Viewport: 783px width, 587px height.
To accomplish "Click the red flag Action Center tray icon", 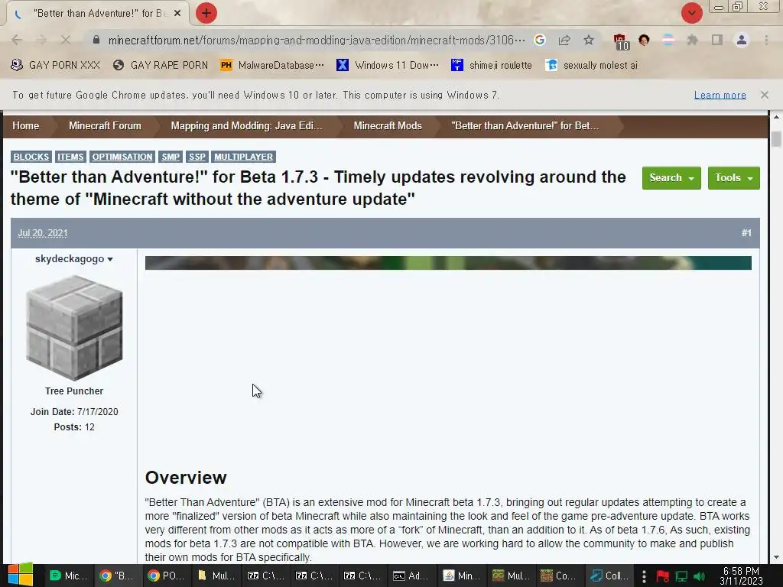I will tap(663, 576).
